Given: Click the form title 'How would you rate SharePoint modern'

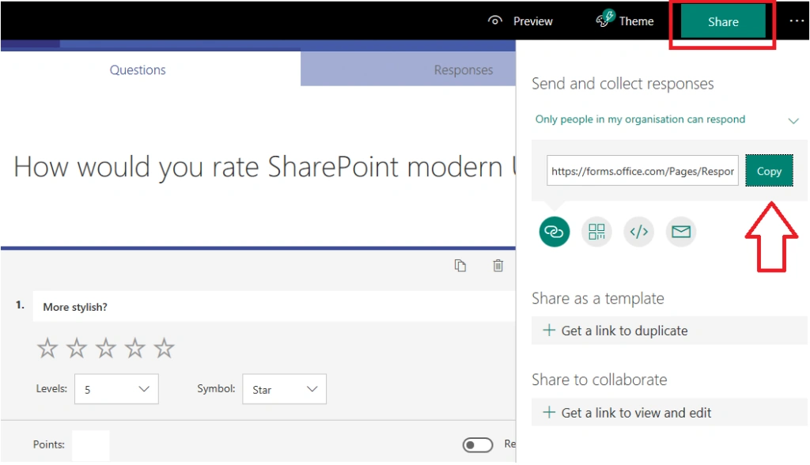Looking at the screenshot, I should click(x=259, y=167).
